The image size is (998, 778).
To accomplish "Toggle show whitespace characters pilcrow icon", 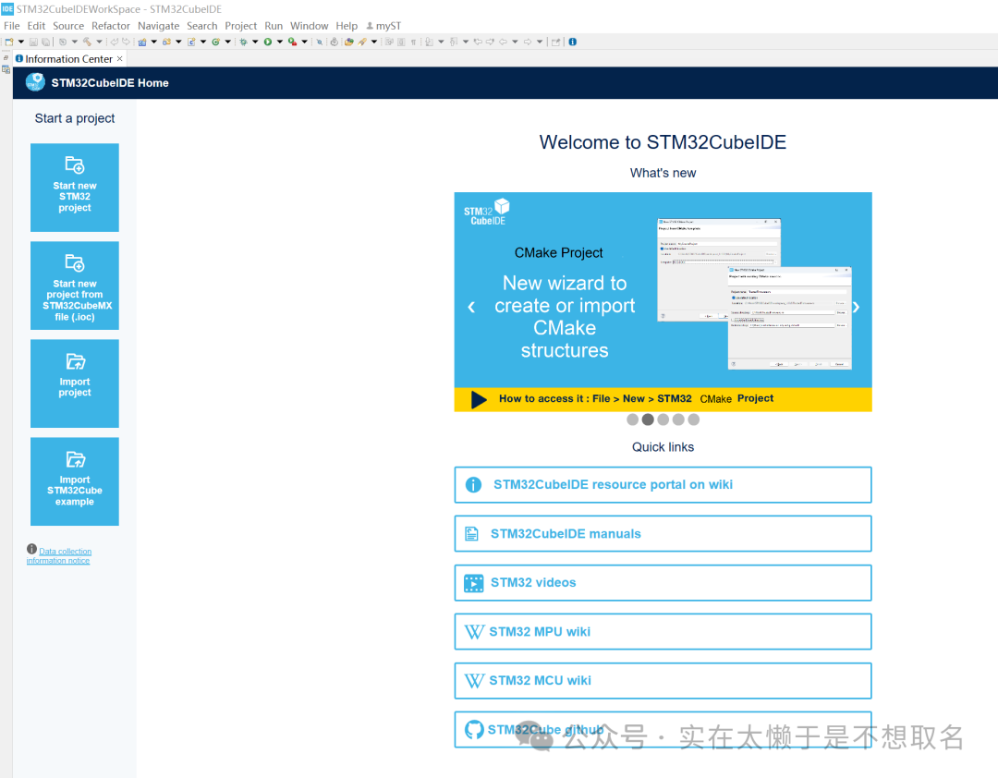I will [x=413, y=42].
